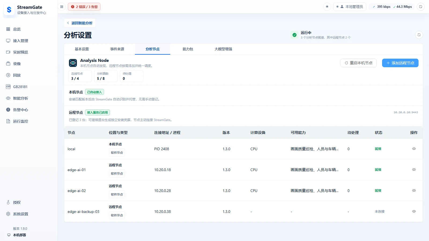
Task: Click the 在线节点 3 / 4 stat card
Action: [x=80, y=76]
